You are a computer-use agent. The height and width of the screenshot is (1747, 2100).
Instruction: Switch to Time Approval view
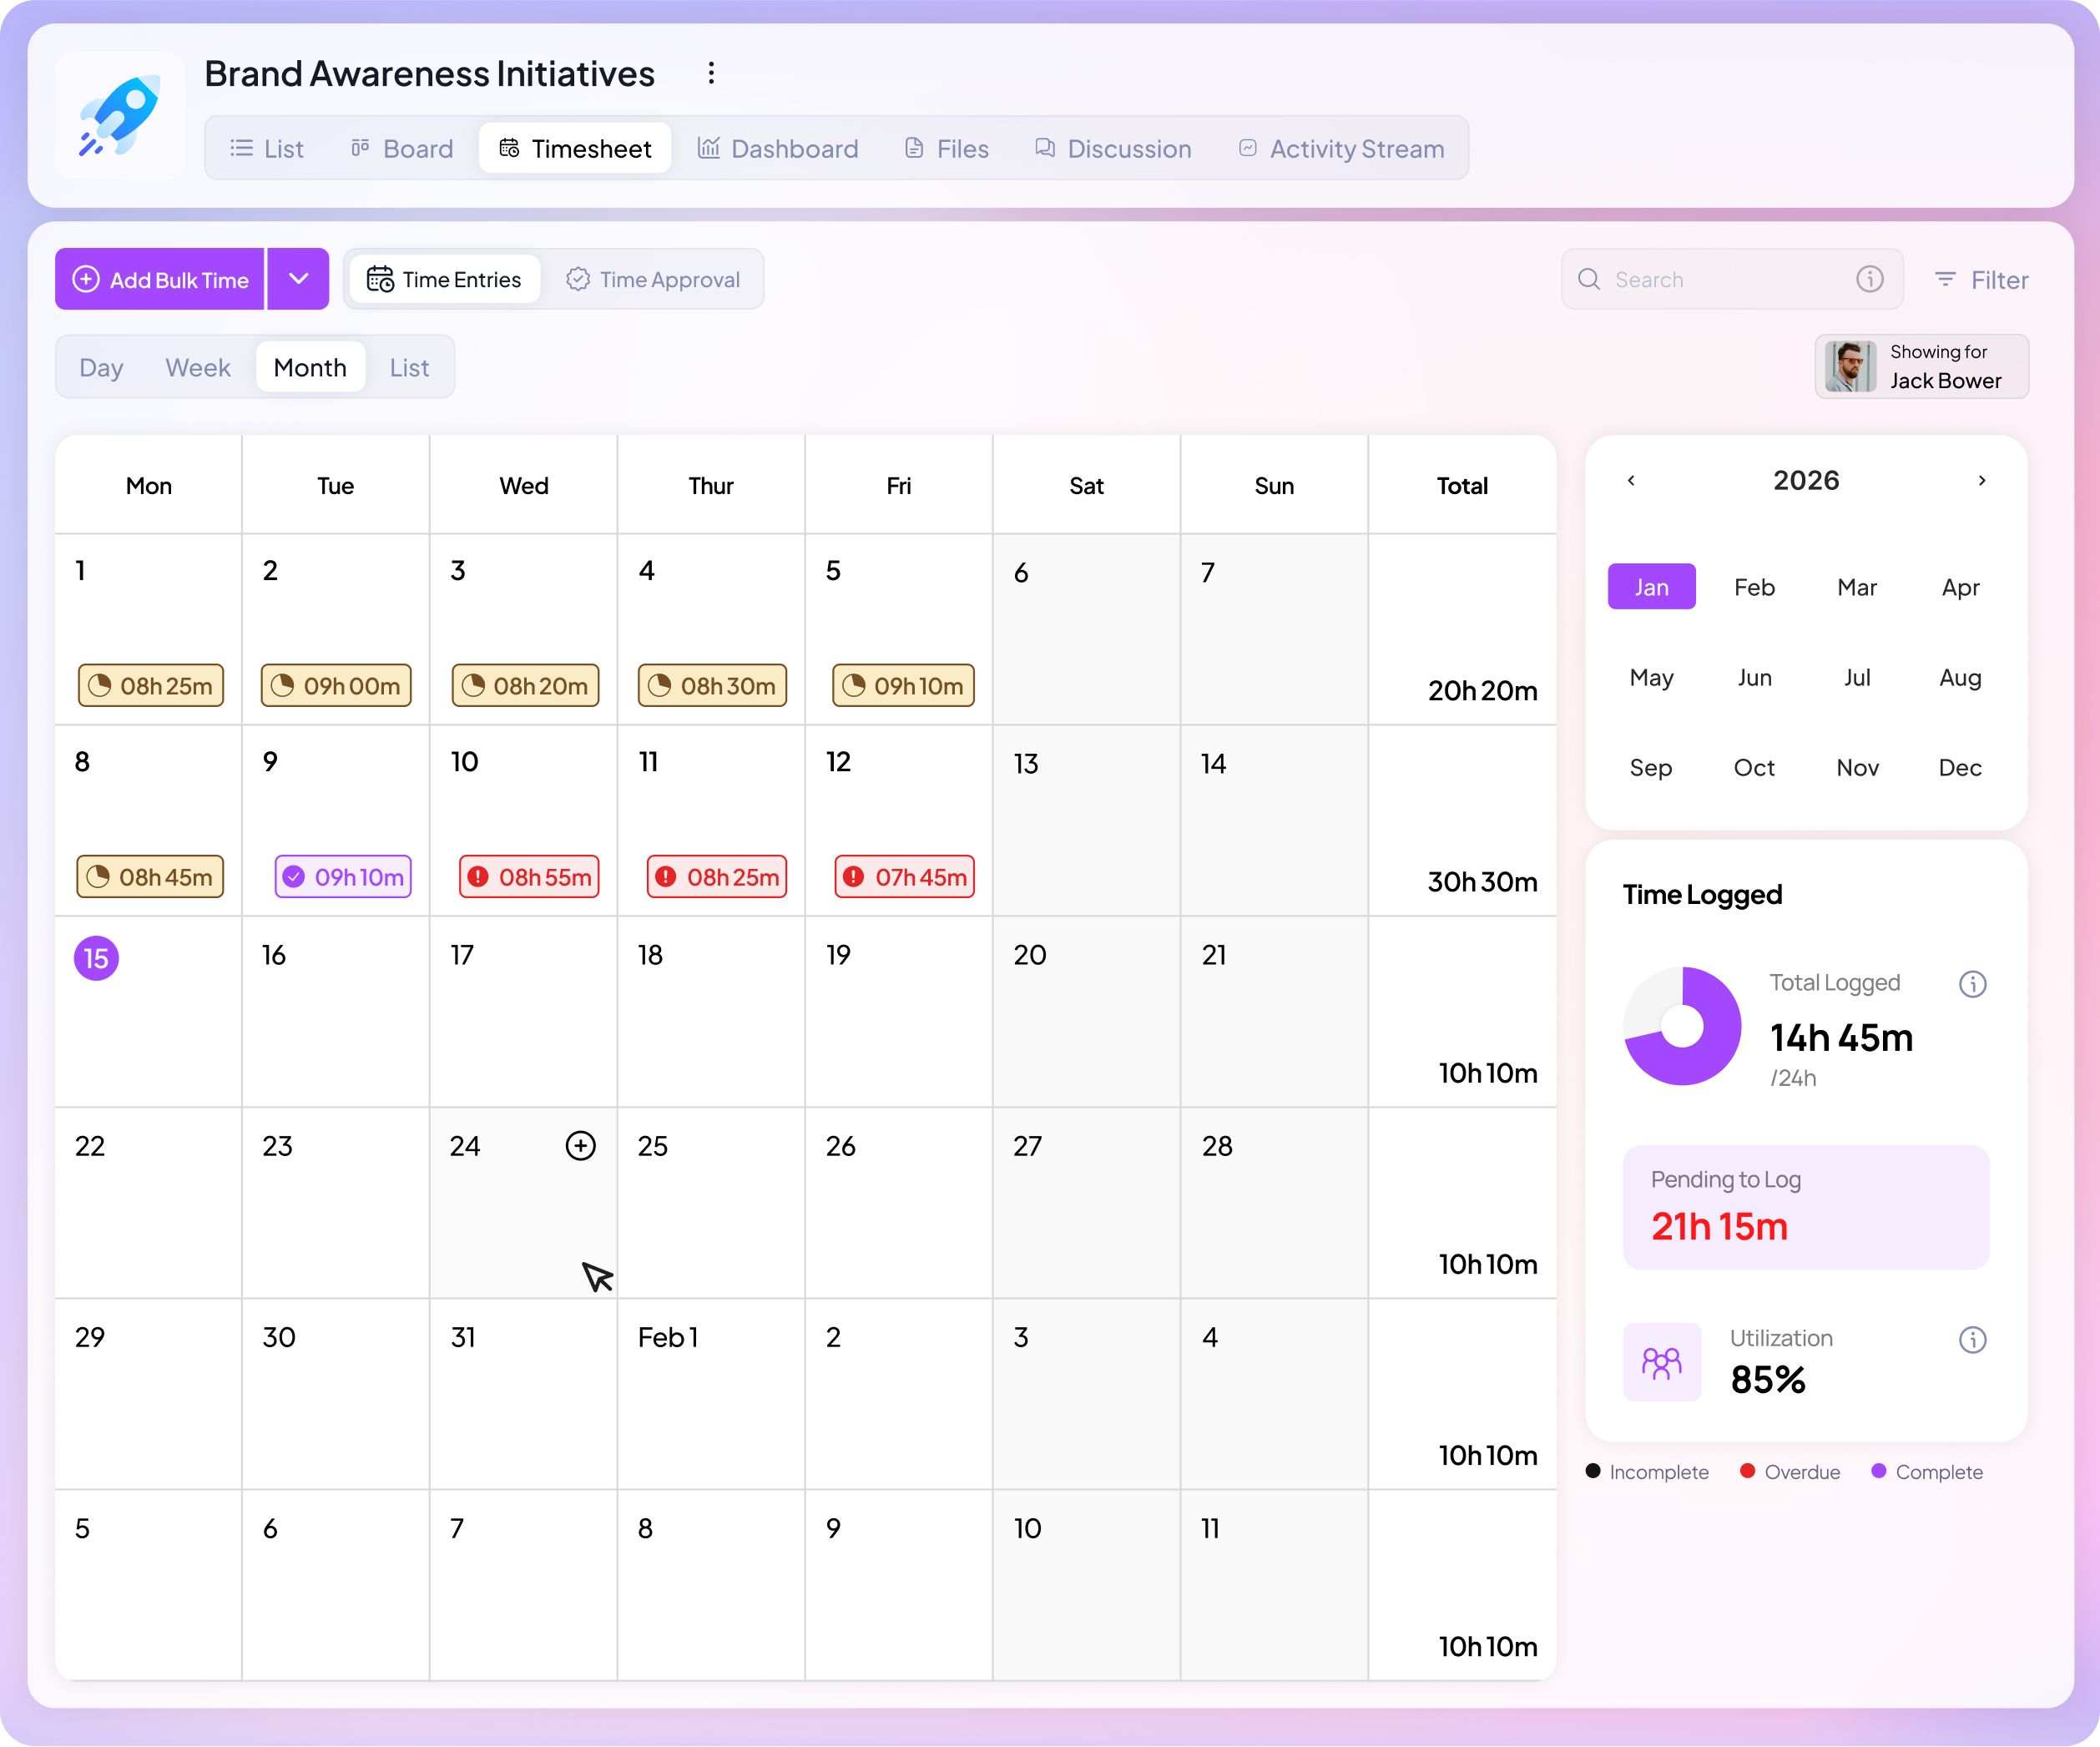tap(654, 280)
